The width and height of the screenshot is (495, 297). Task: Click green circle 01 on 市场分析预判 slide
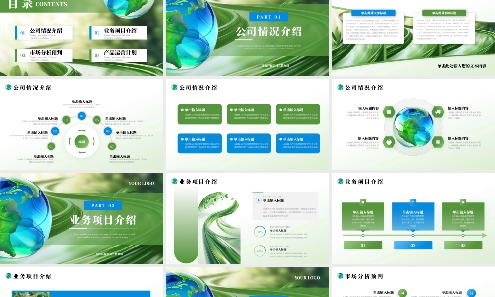(x=402, y=293)
